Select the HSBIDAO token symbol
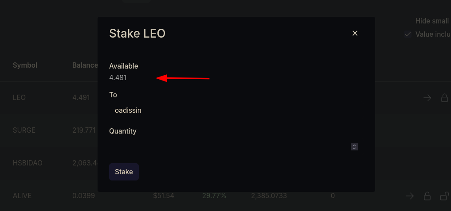 [27, 163]
